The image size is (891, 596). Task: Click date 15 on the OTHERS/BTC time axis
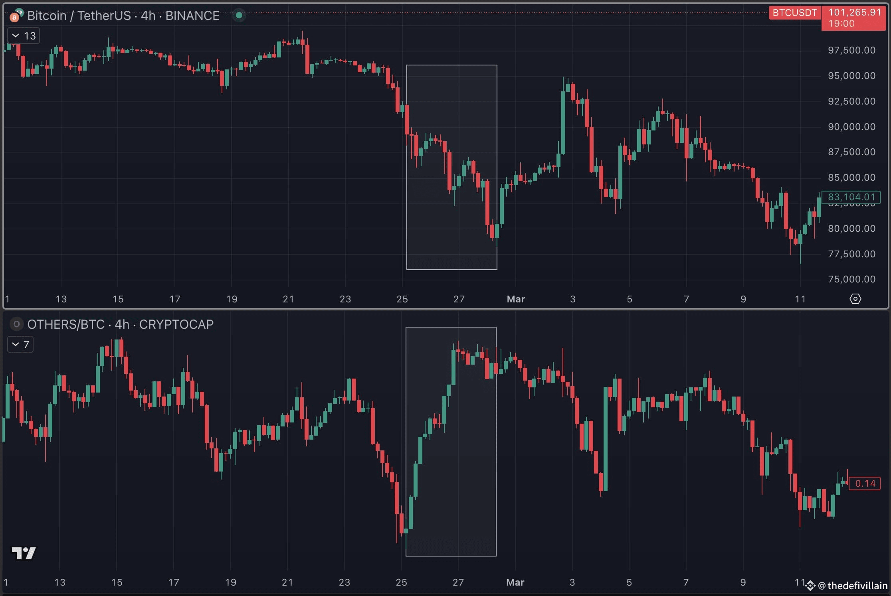pos(117,582)
